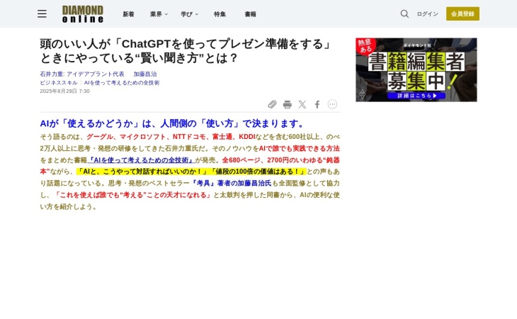Click the yellow highlighted quote text
Viewport: 517px width, 319px height.
(191, 172)
